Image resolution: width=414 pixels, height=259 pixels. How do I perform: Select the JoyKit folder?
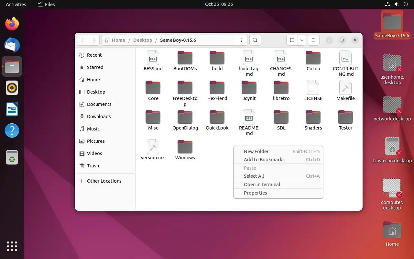(x=249, y=91)
